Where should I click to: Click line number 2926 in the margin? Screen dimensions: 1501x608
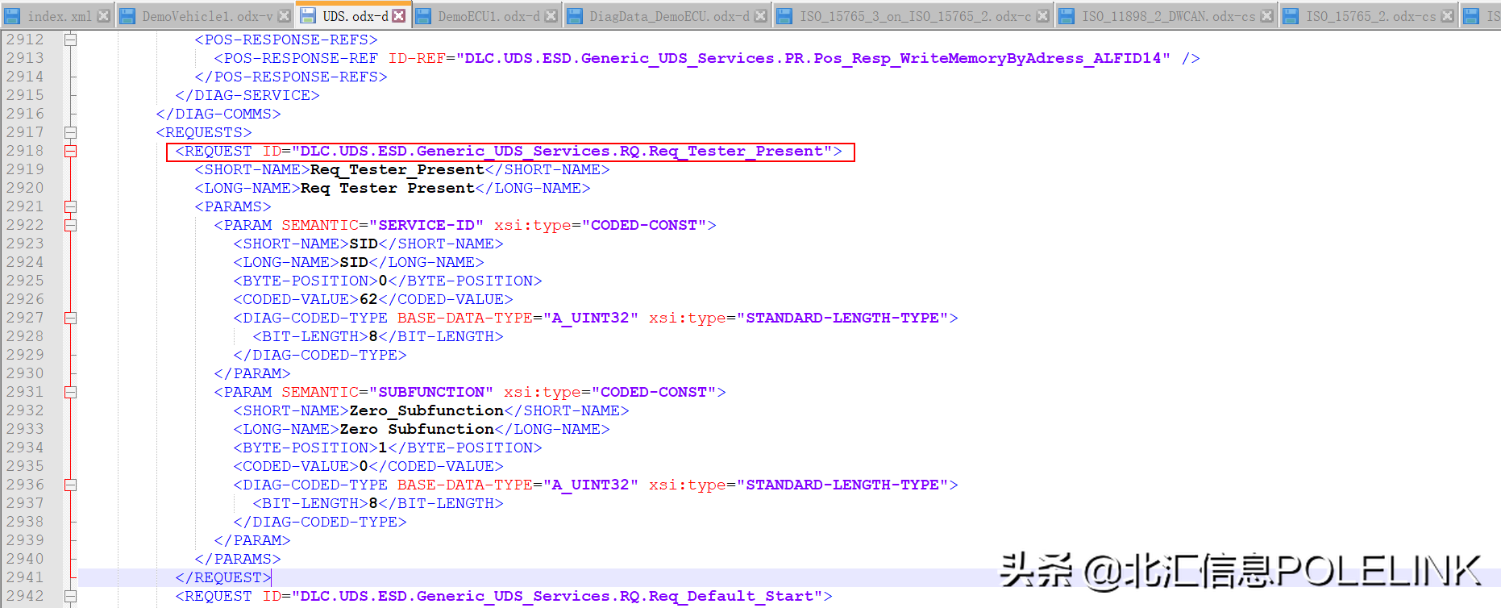tap(25, 299)
